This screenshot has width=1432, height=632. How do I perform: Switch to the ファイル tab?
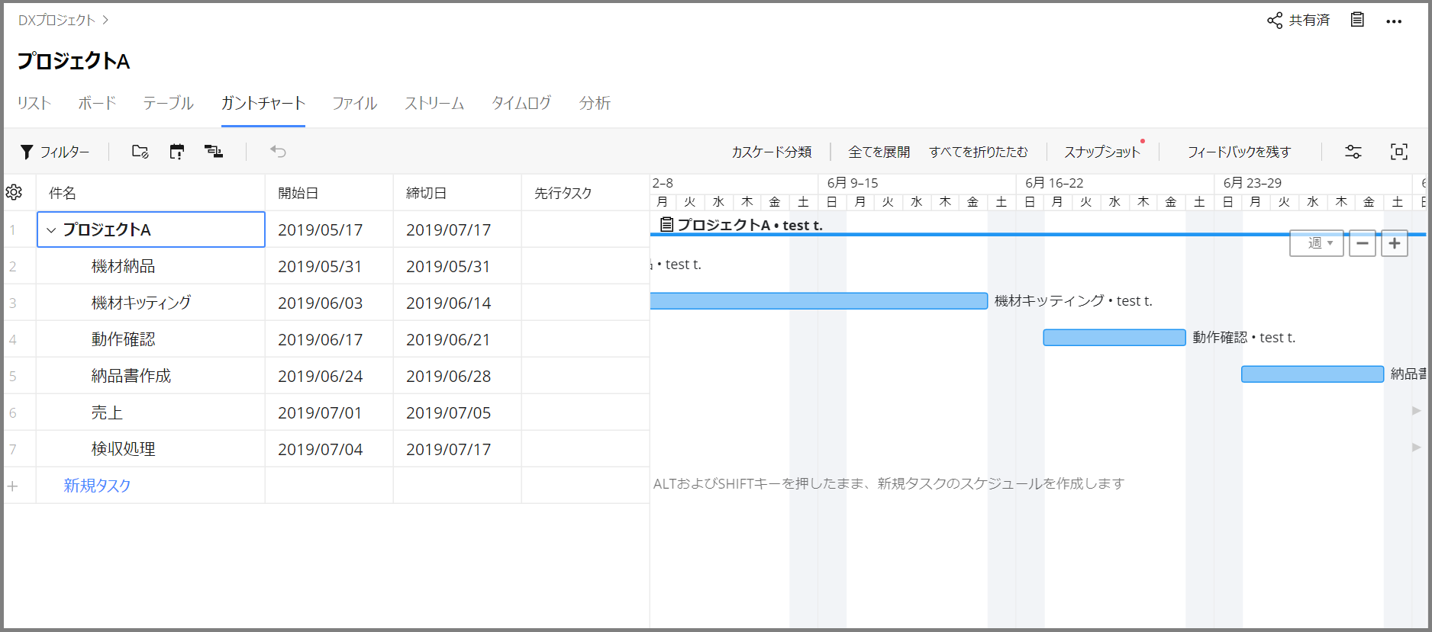click(x=355, y=103)
